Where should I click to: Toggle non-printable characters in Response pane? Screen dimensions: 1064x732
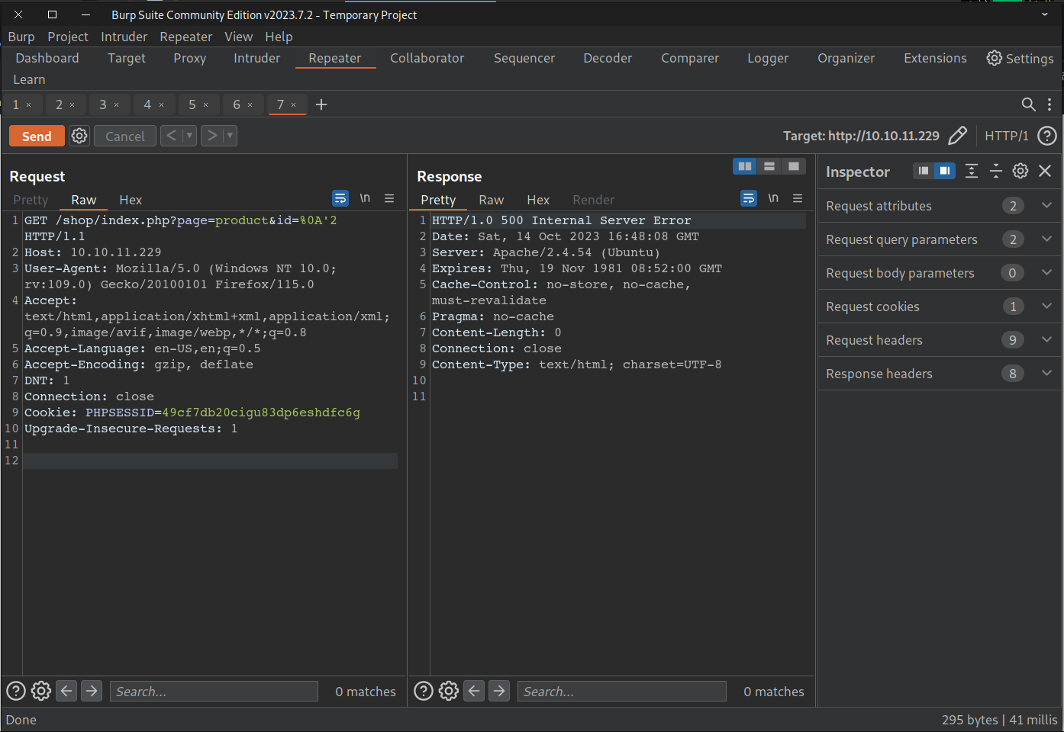click(773, 198)
